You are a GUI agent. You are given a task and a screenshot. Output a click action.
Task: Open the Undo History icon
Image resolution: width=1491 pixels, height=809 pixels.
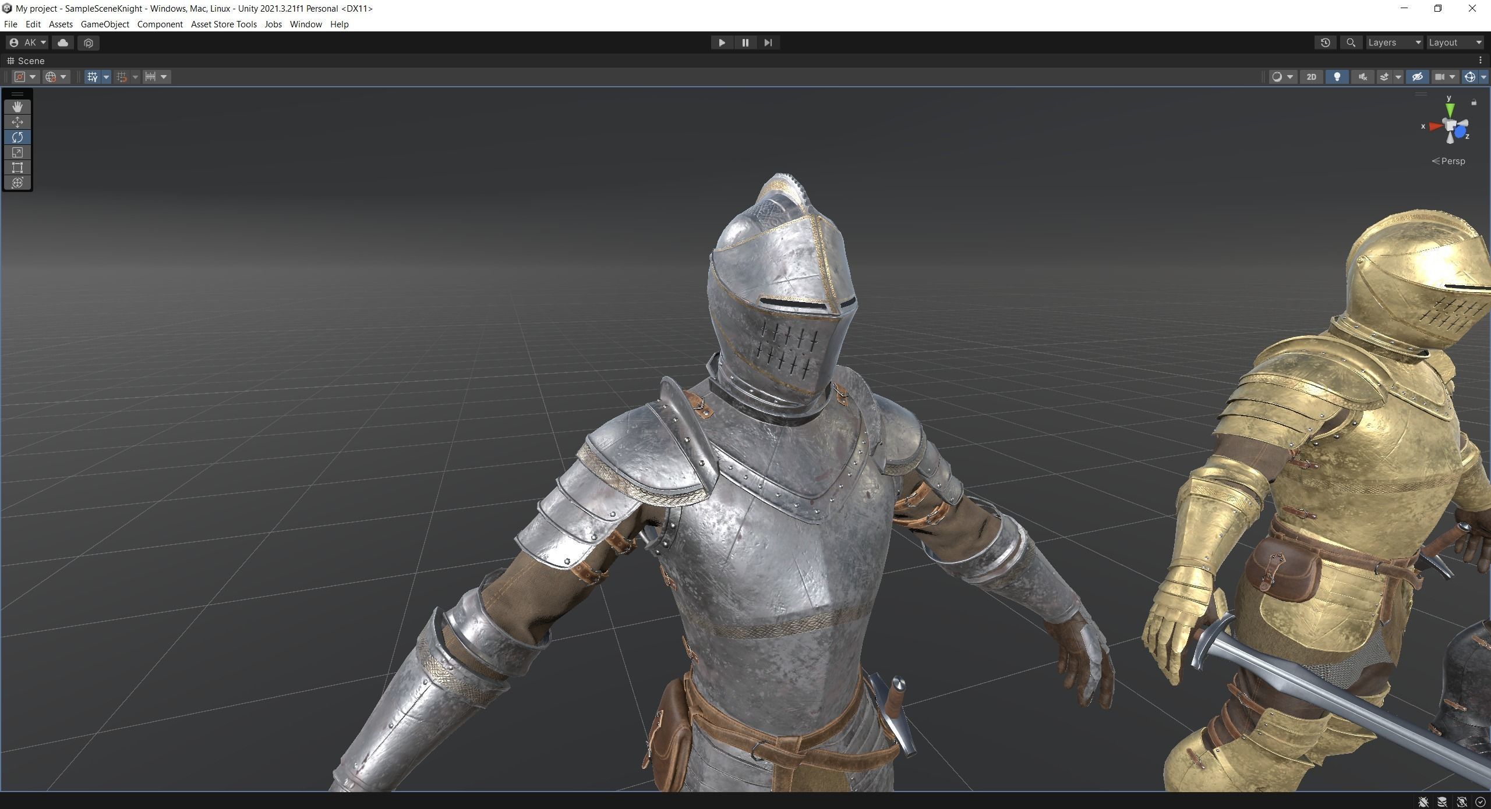(x=1325, y=42)
